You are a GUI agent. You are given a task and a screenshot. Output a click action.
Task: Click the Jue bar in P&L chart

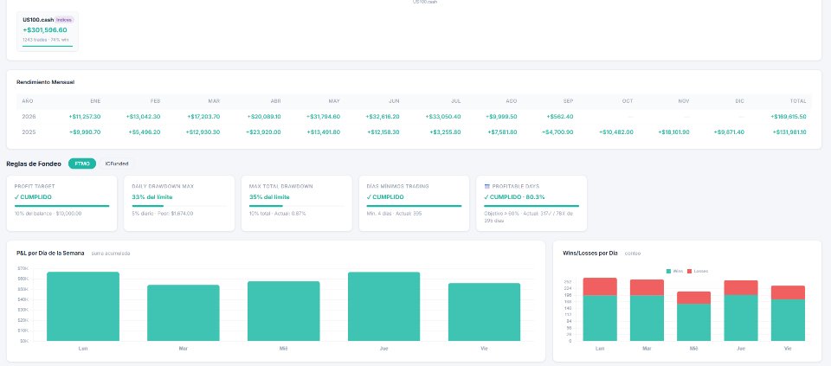[x=383, y=306]
